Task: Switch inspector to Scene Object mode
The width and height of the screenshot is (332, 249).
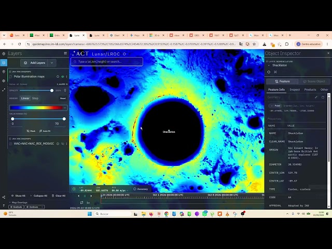Action: click(x=314, y=81)
